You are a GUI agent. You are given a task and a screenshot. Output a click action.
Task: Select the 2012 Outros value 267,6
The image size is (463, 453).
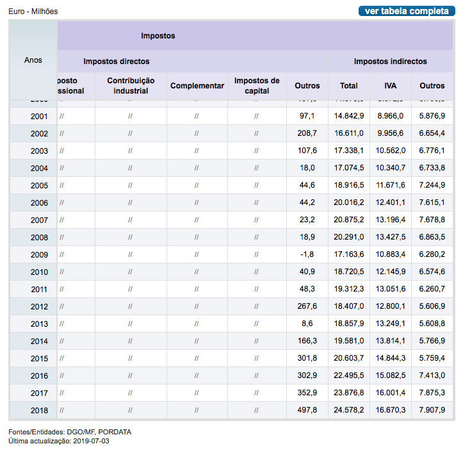coord(307,306)
